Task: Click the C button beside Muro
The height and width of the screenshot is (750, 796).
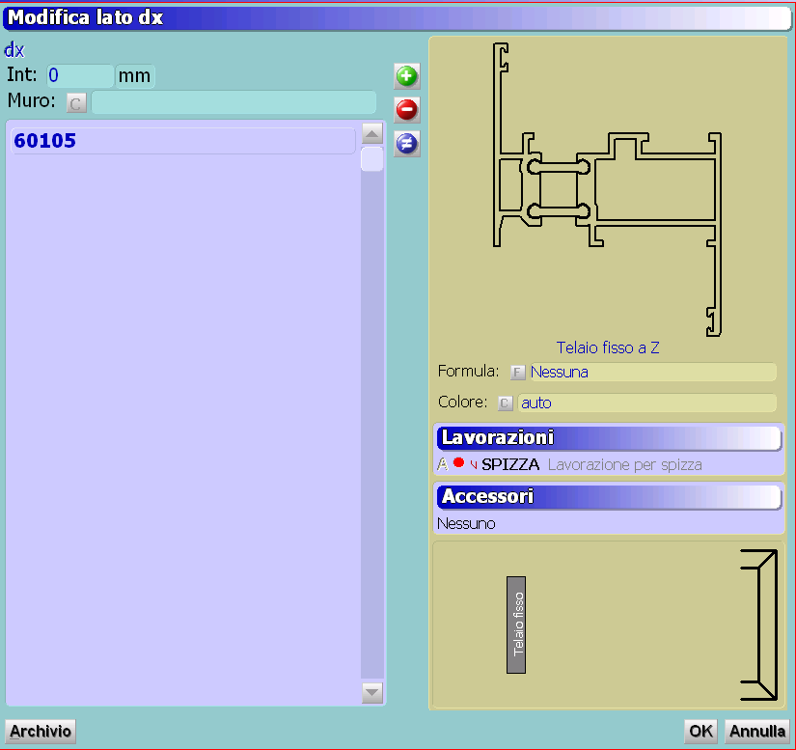Action: point(76,103)
